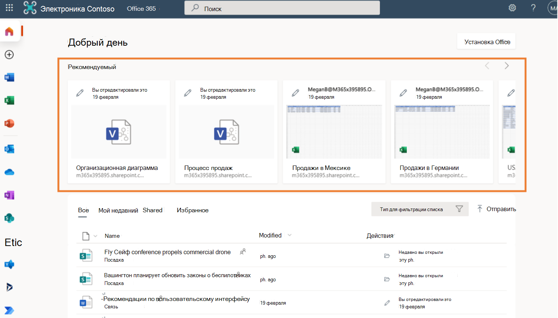558x318 pixels.
Task: Open the Продажи в Германии card
Action: [x=442, y=132]
